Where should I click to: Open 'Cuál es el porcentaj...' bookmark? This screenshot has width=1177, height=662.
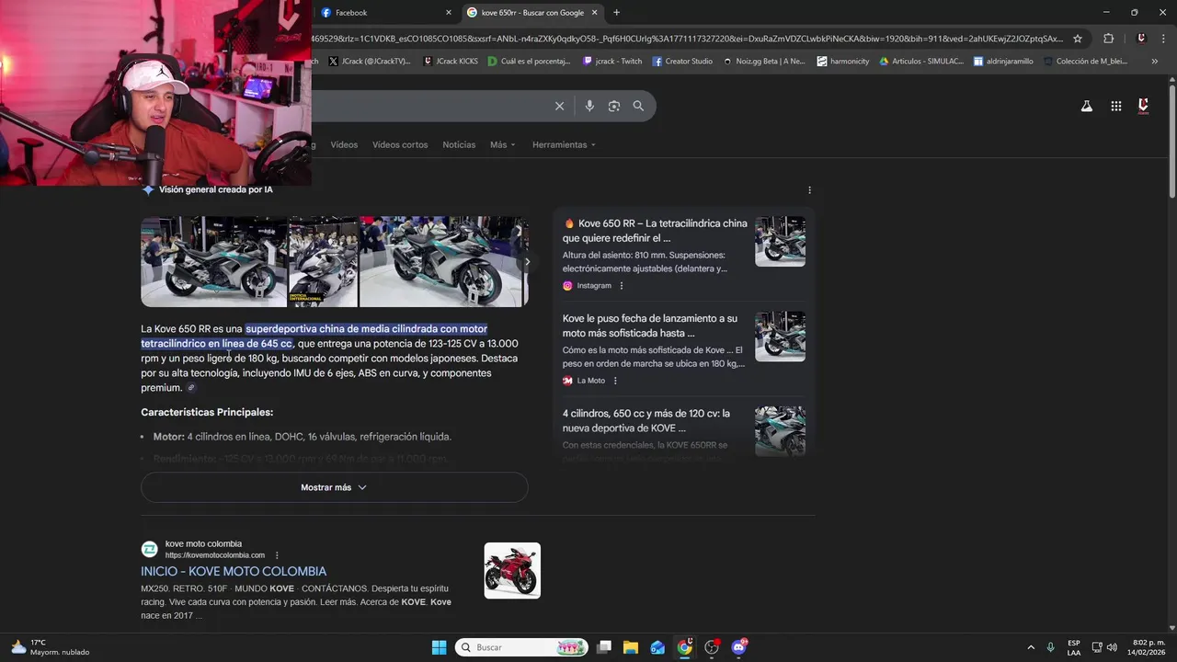pos(530,62)
